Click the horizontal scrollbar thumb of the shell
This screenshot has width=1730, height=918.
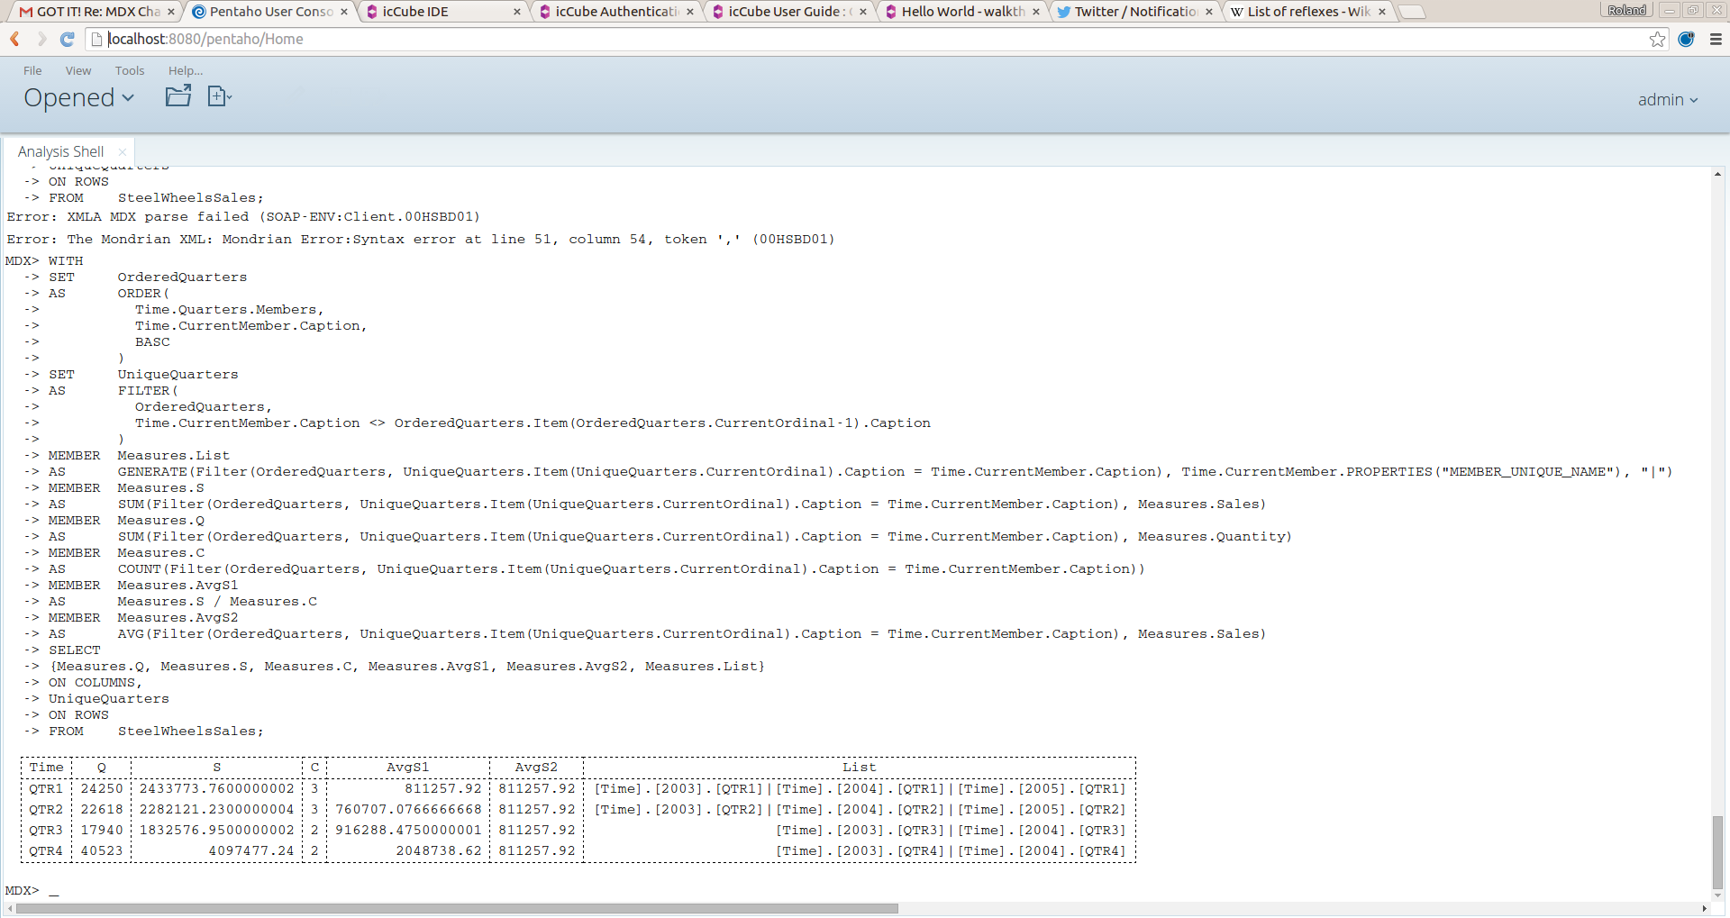click(x=457, y=908)
